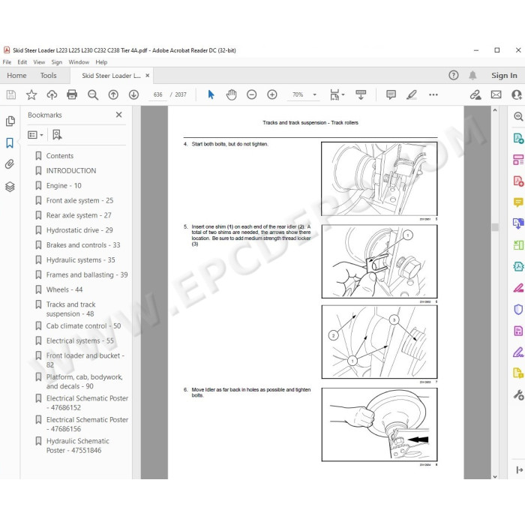
Task: Open the zoom level dropdown
Action: [x=314, y=94]
